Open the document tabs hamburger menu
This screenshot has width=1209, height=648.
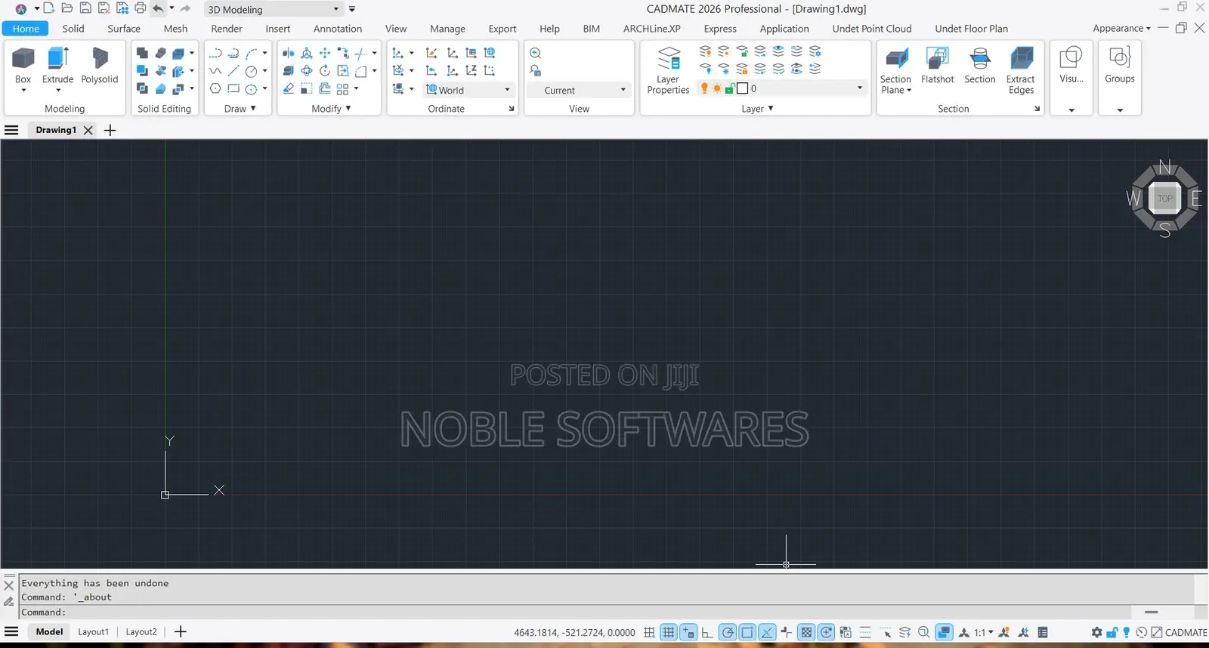click(11, 130)
